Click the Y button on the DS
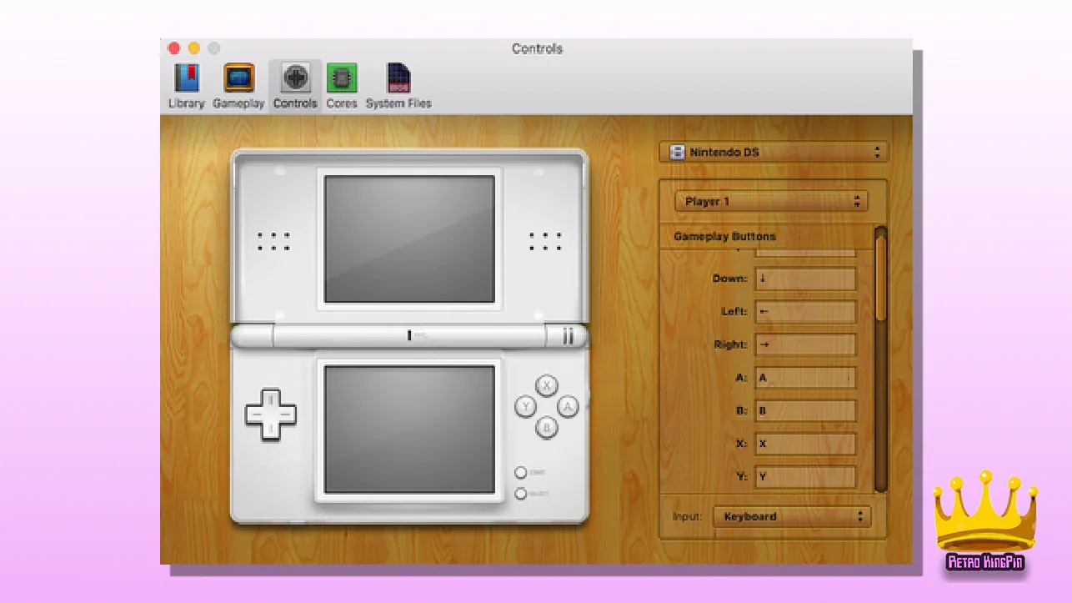 (525, 406)
